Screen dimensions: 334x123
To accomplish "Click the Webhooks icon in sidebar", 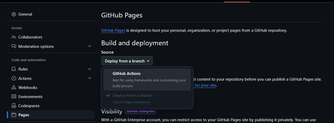I will (x=14, y=87).
